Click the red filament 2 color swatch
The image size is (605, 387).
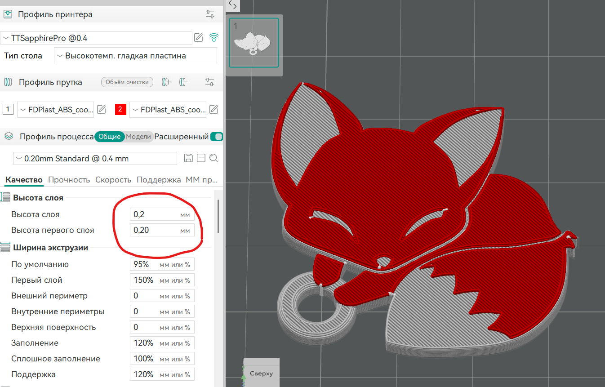tap(120, 109)
